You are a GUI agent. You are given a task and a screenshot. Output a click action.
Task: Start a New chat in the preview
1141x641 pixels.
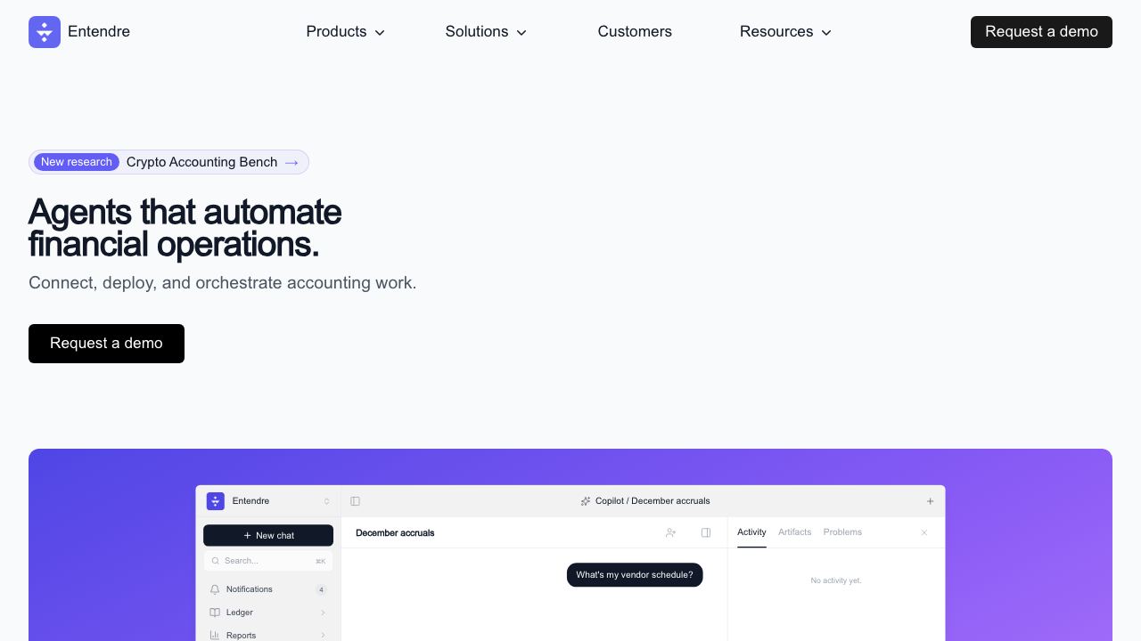coord(268,535)
